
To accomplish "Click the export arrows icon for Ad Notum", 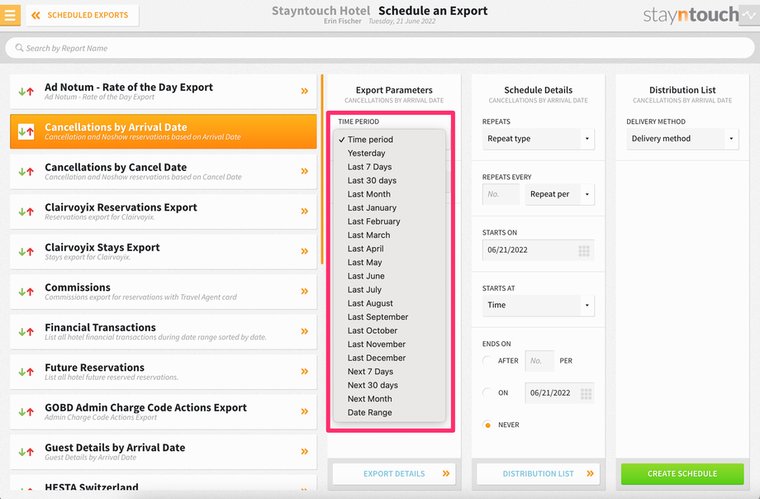I will (x=26, y=91).
